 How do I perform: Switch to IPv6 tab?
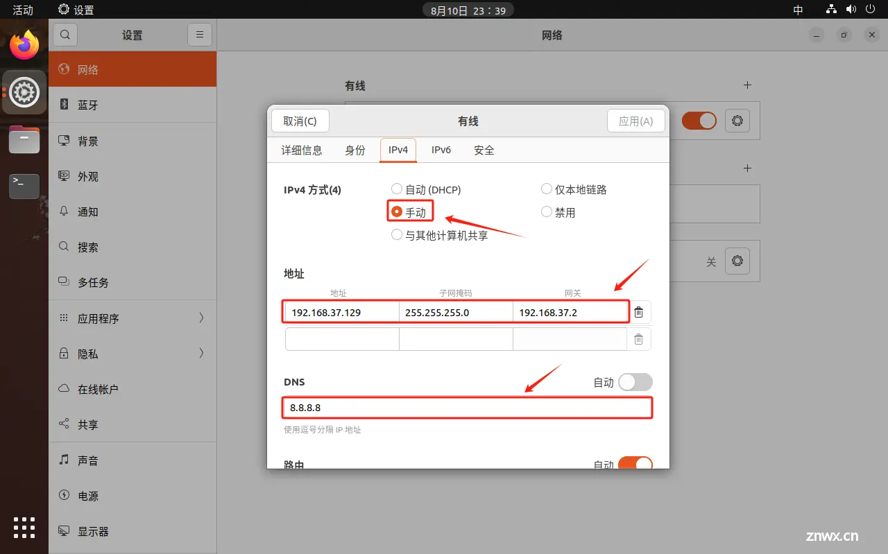[x=441, y=150]
